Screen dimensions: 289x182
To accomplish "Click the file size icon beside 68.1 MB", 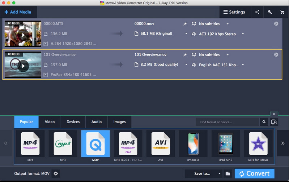I will [x=136, y=34].
